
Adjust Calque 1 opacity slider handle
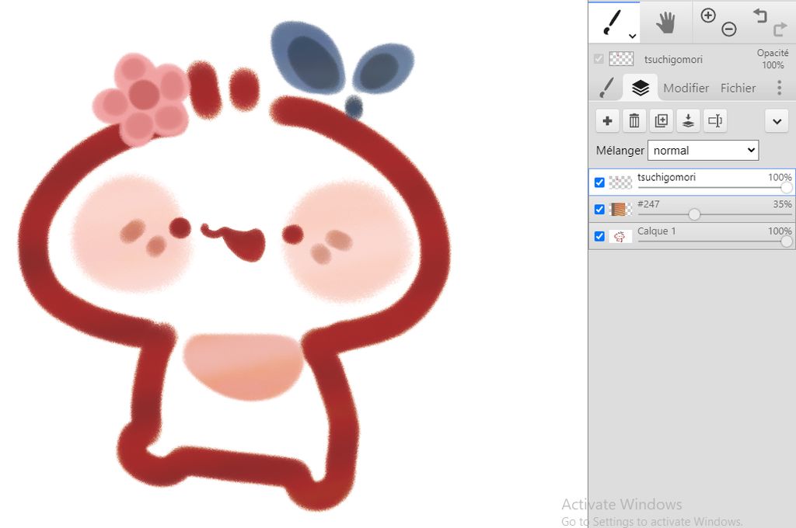click(787, 241)
